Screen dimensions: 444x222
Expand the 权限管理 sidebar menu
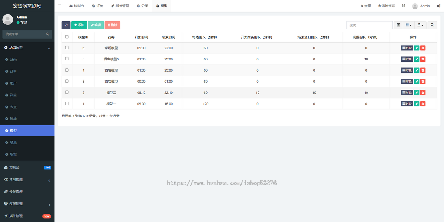click(x=27, y=204)
